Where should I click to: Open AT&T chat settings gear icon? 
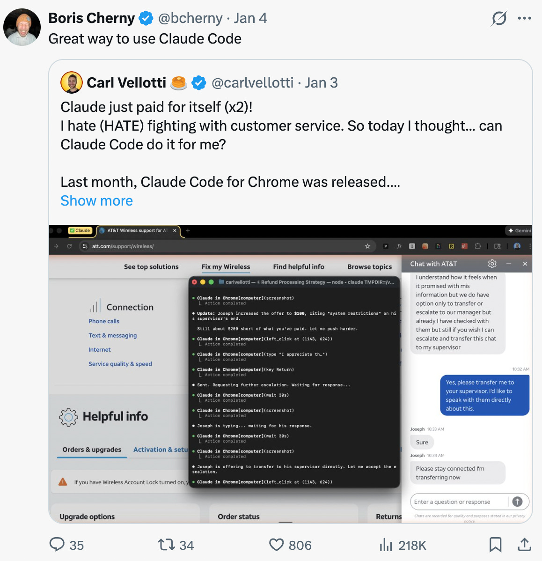[x=492, y=264]
